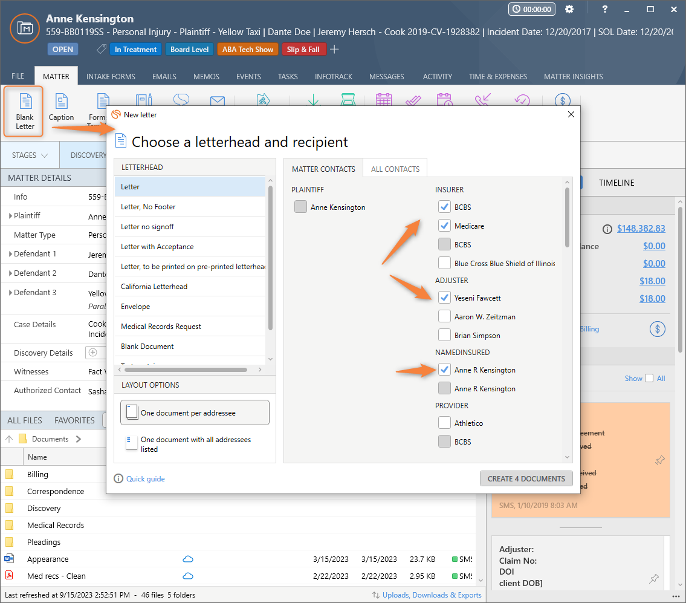Open the EMAILS tab
This screenshot has width=686, height=603.
(x=164, y=76)
